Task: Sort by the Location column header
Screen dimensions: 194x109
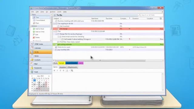Action: 150,18
